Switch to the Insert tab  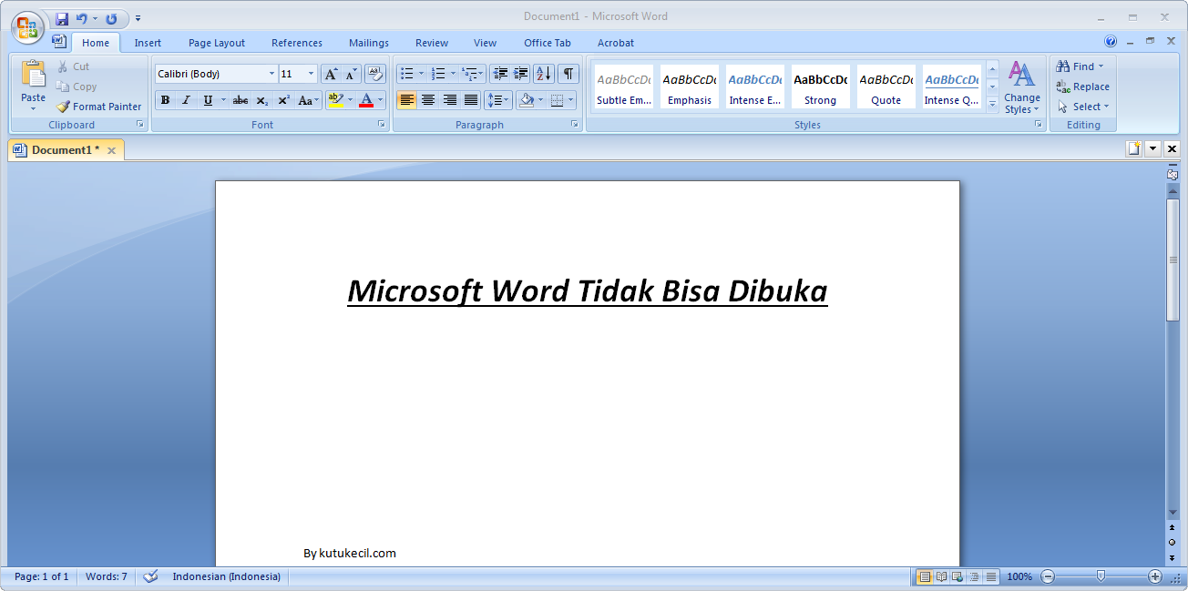click(148, 43)
